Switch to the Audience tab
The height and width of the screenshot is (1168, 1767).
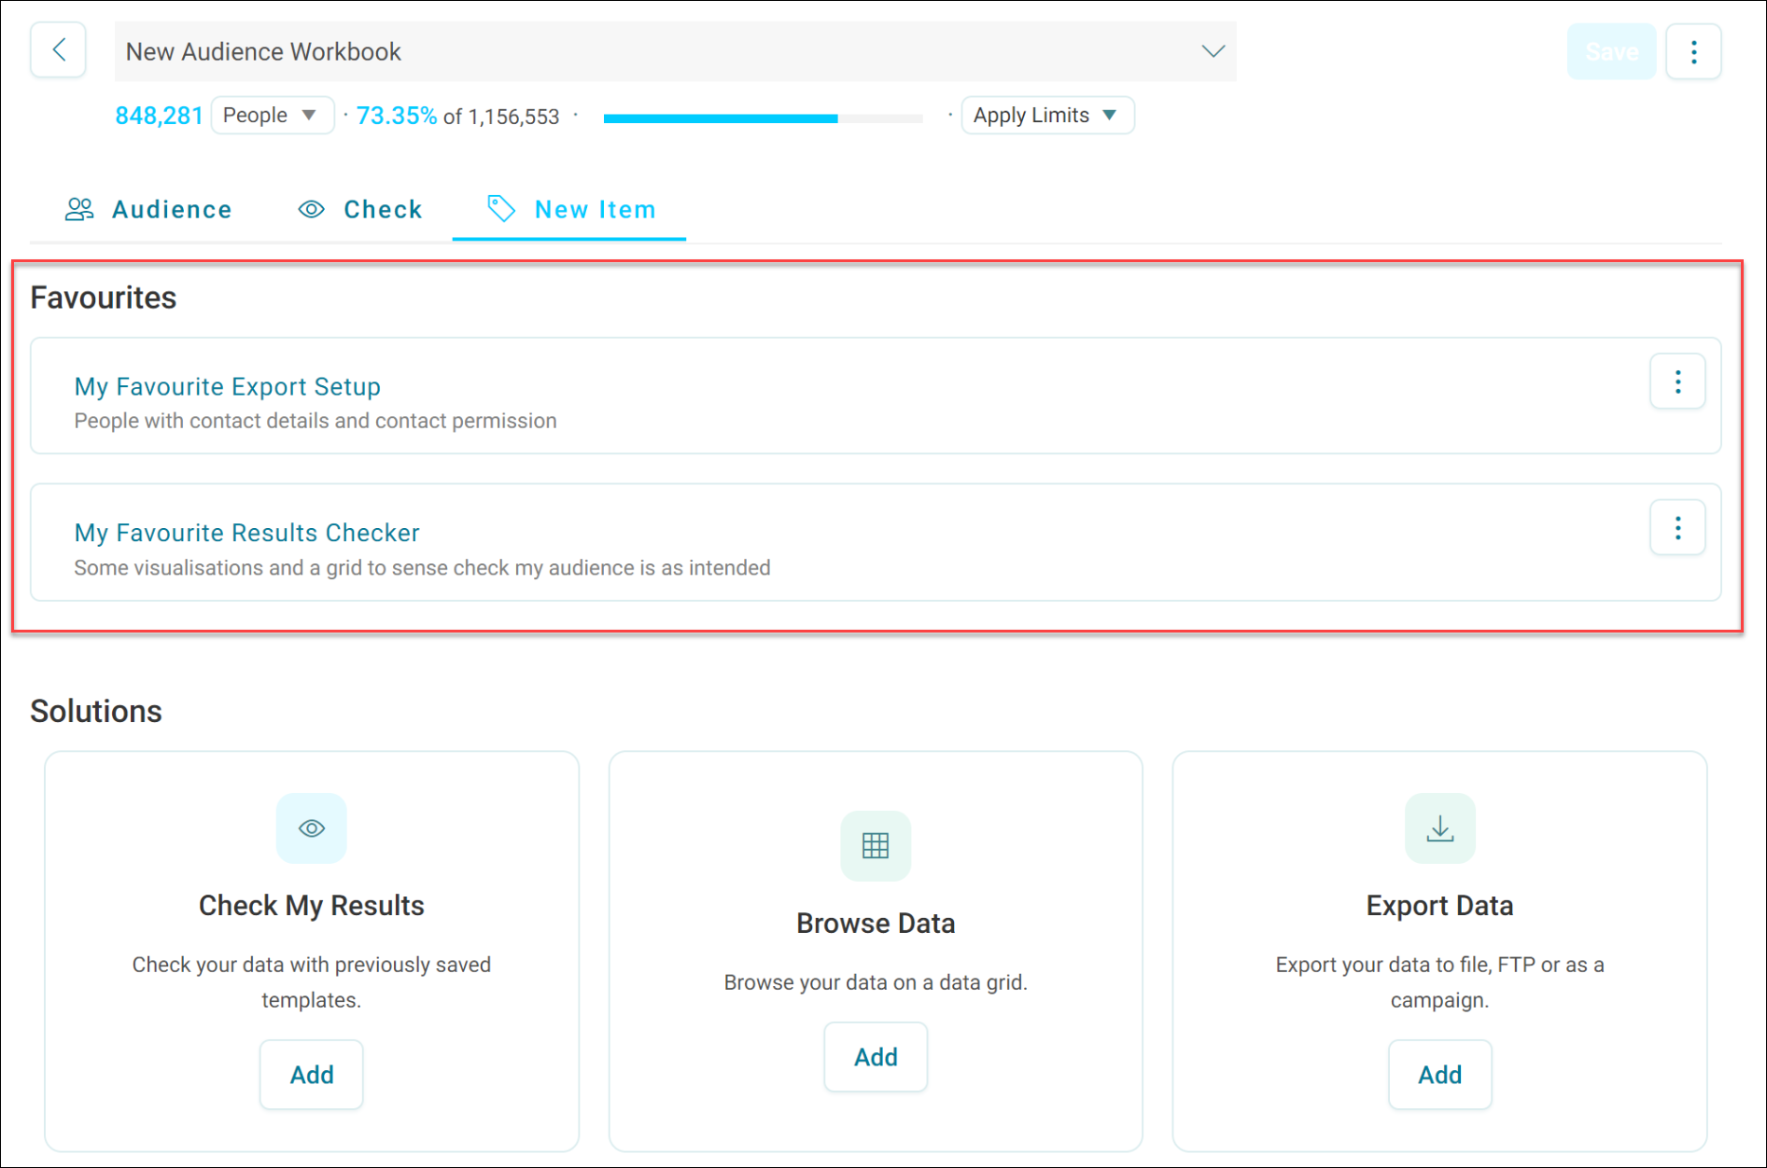[148, 210]
